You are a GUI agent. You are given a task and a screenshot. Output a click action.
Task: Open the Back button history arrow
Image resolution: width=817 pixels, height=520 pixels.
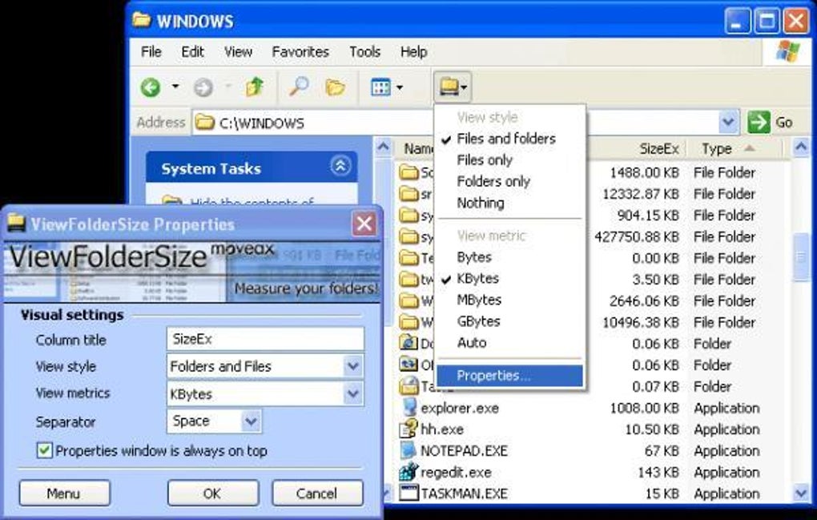pos(175,87)
